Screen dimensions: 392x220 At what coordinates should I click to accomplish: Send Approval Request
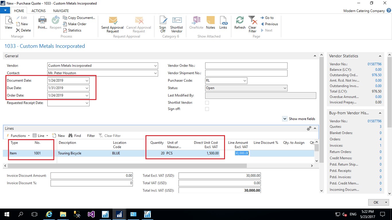click(112, 25)
